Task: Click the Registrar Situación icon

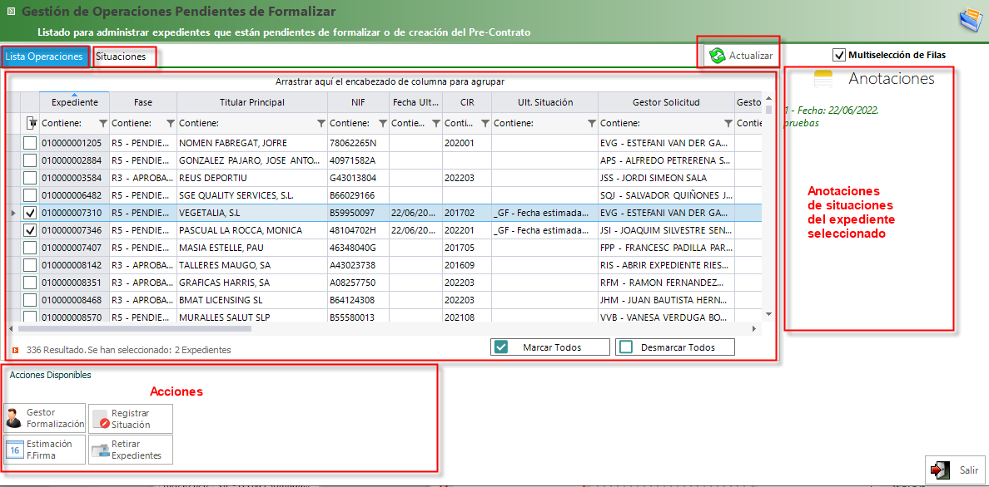Action: (100, 419)
